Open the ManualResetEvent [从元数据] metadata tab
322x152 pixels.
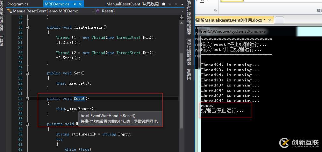133,4
